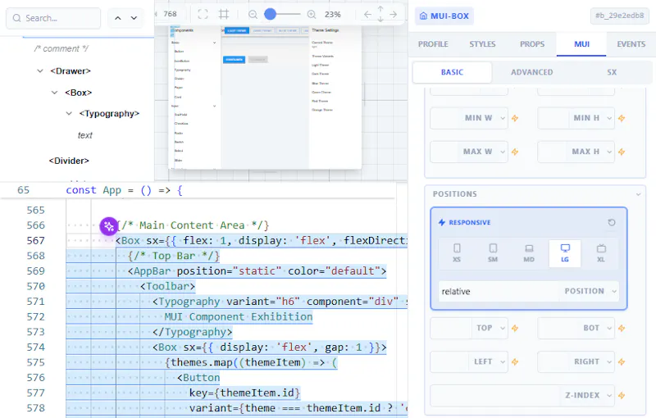Screen dimensions: 656x418
Task: Collapse the Drawer tree node
Action: [40, 71]
